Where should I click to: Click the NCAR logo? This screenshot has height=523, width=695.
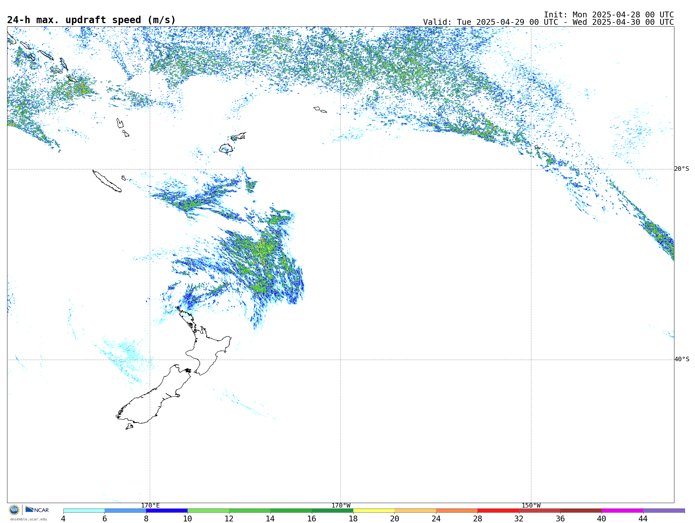[37, 509]
